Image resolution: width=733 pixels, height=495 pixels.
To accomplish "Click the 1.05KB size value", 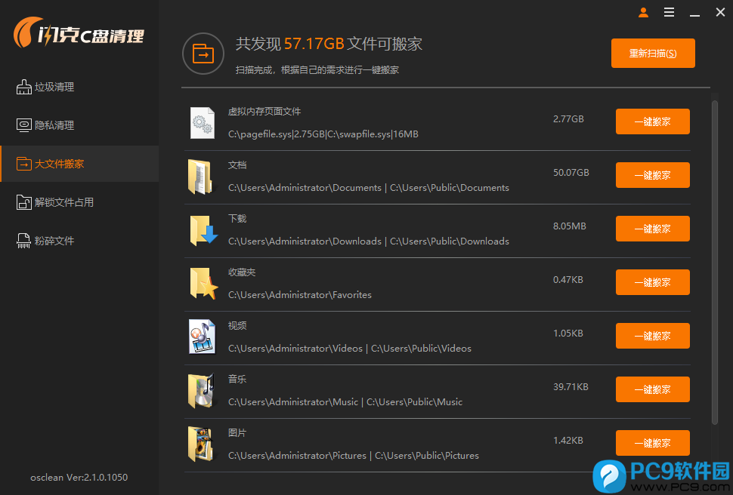I will 568,334.
